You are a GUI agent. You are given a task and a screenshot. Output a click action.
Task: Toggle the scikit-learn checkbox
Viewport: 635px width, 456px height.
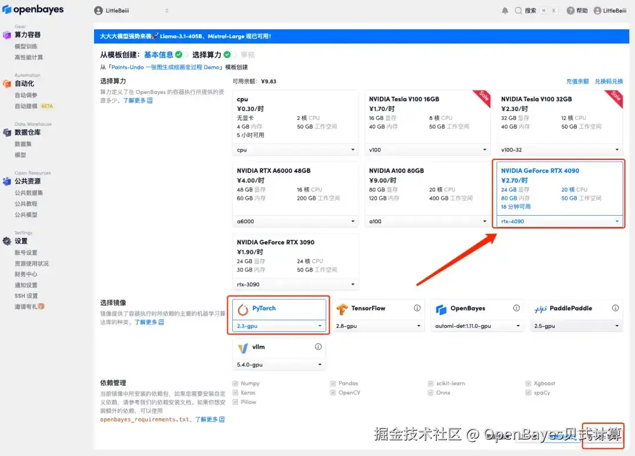[x=430, y=383]
